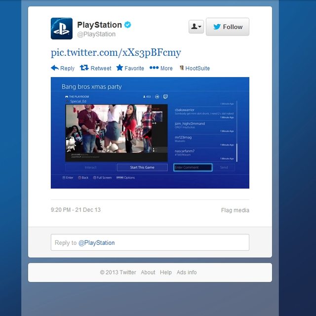Click the Reply arrow icon
Image resolution: width=316 pixels, height=316 pixels.
click(55, 68)
